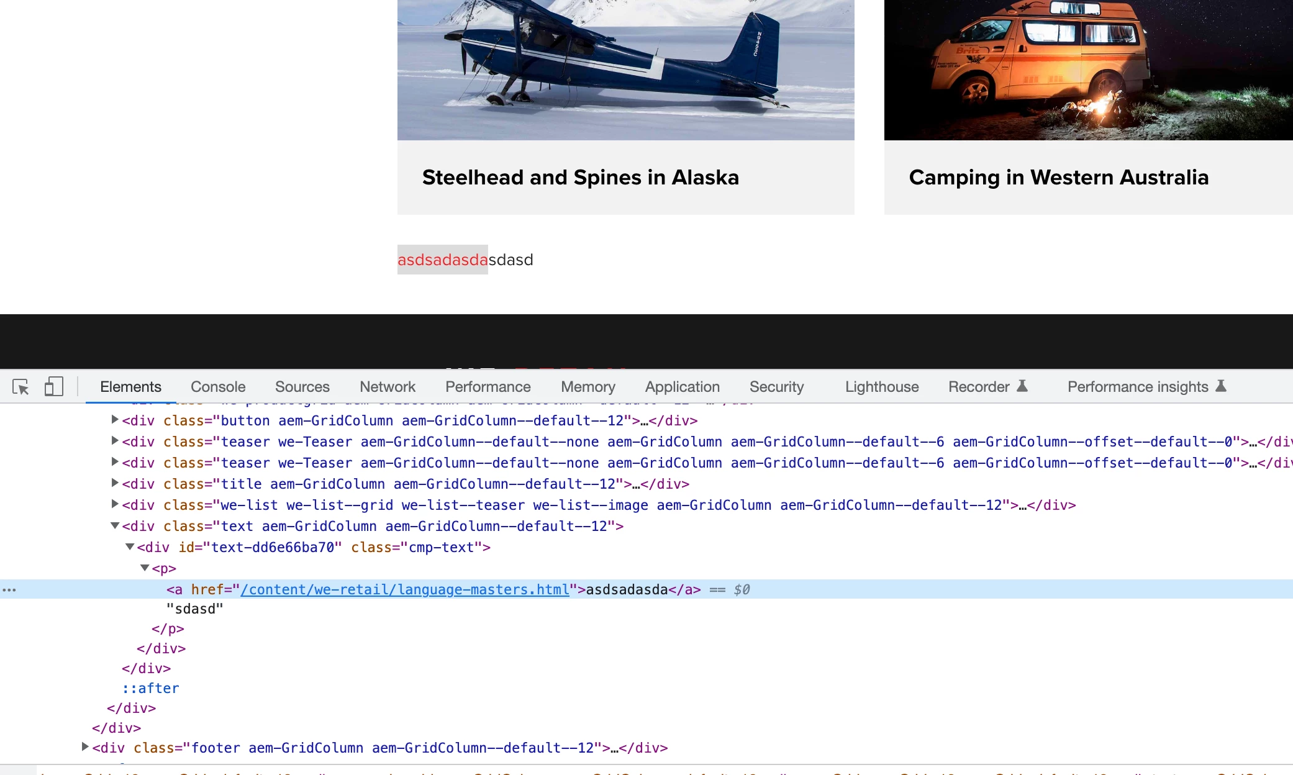
Task: Collapse the p element node
Action: (x=145, y=568)
